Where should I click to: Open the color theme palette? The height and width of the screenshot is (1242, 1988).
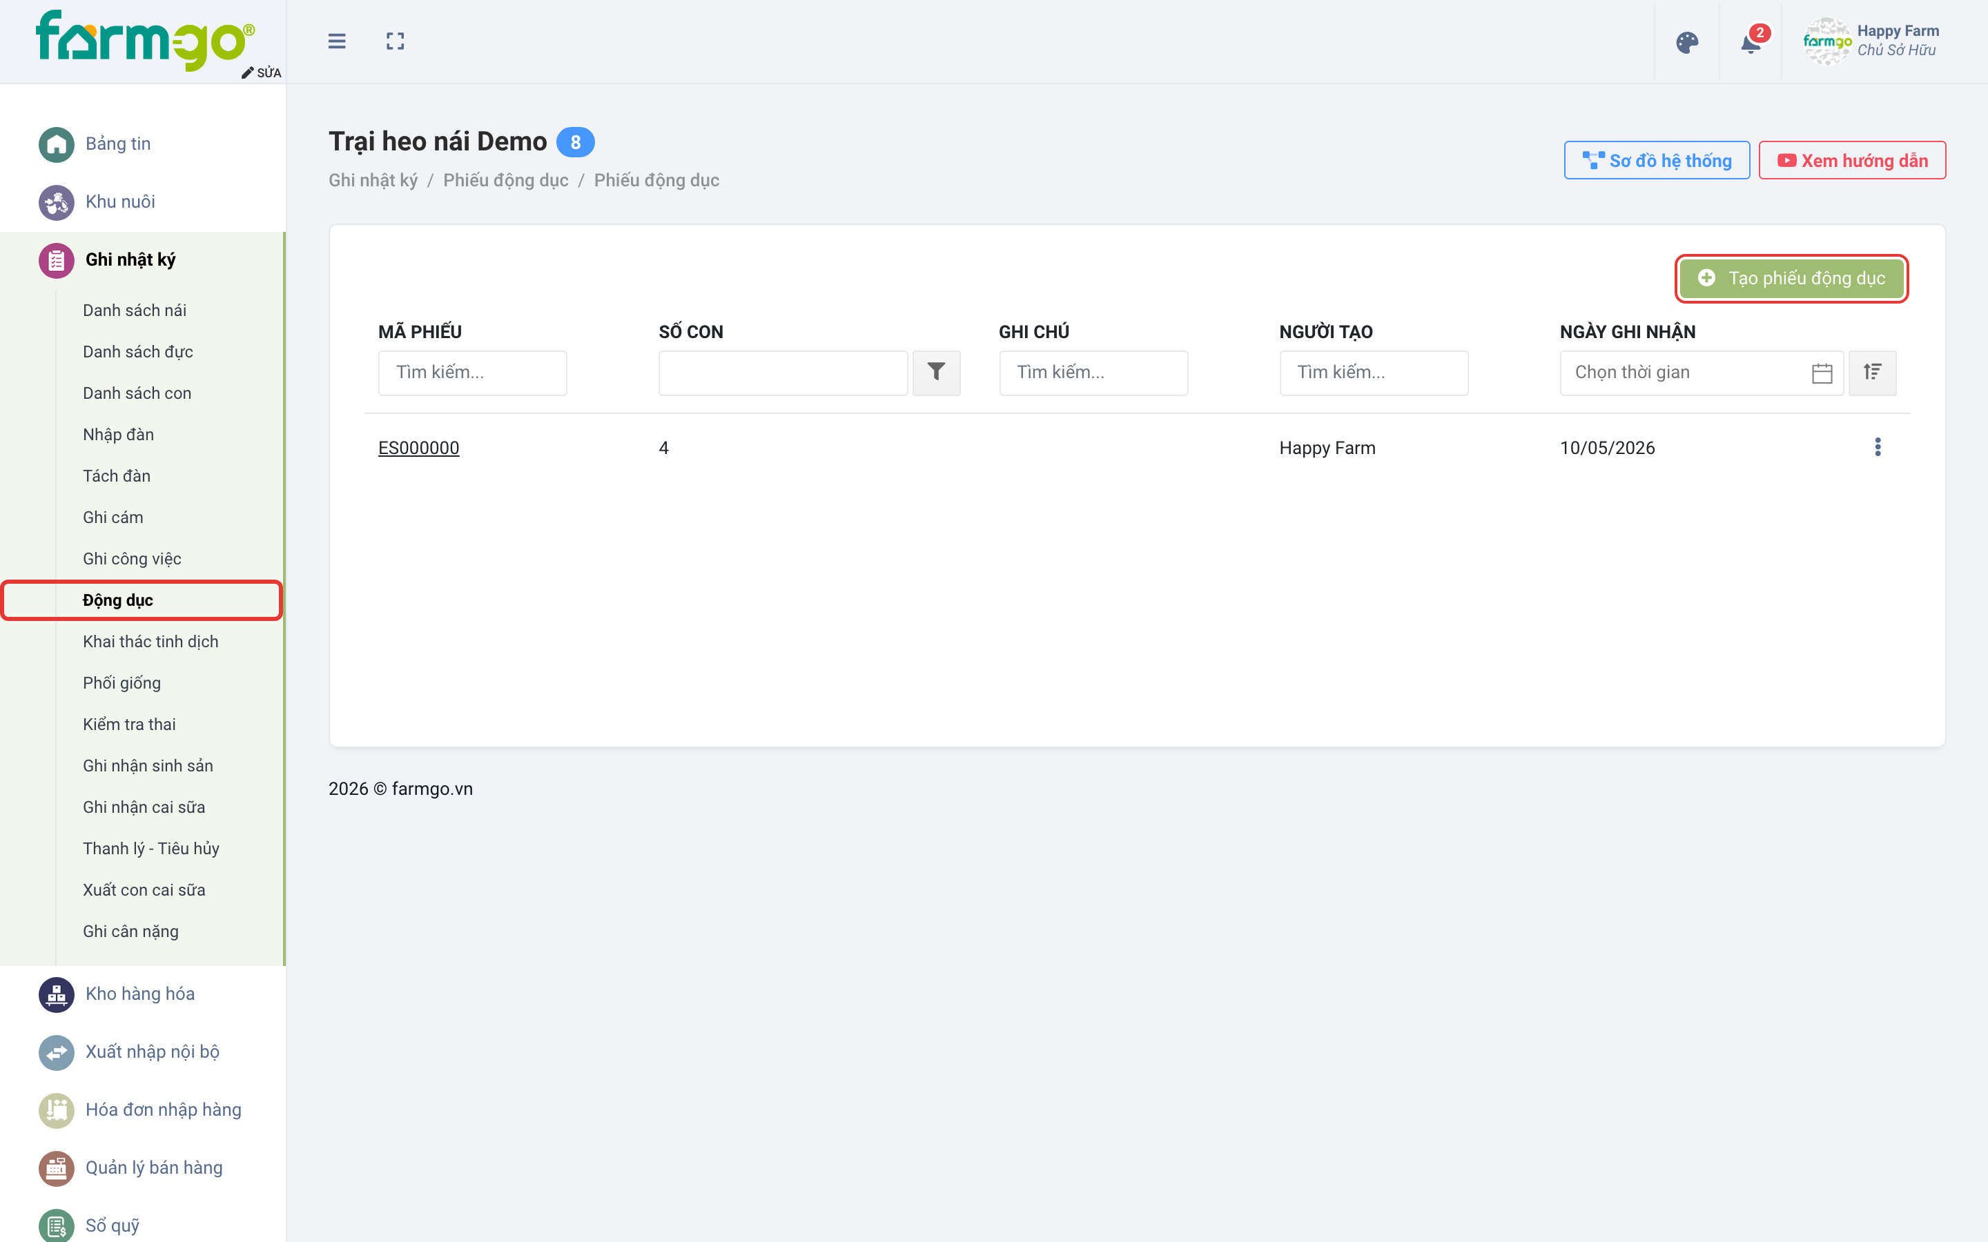[x=1686, y=43]
